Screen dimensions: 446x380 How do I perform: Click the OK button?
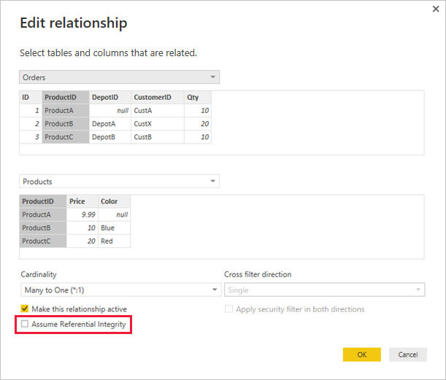pyautogui.click(x=361, y=354)
